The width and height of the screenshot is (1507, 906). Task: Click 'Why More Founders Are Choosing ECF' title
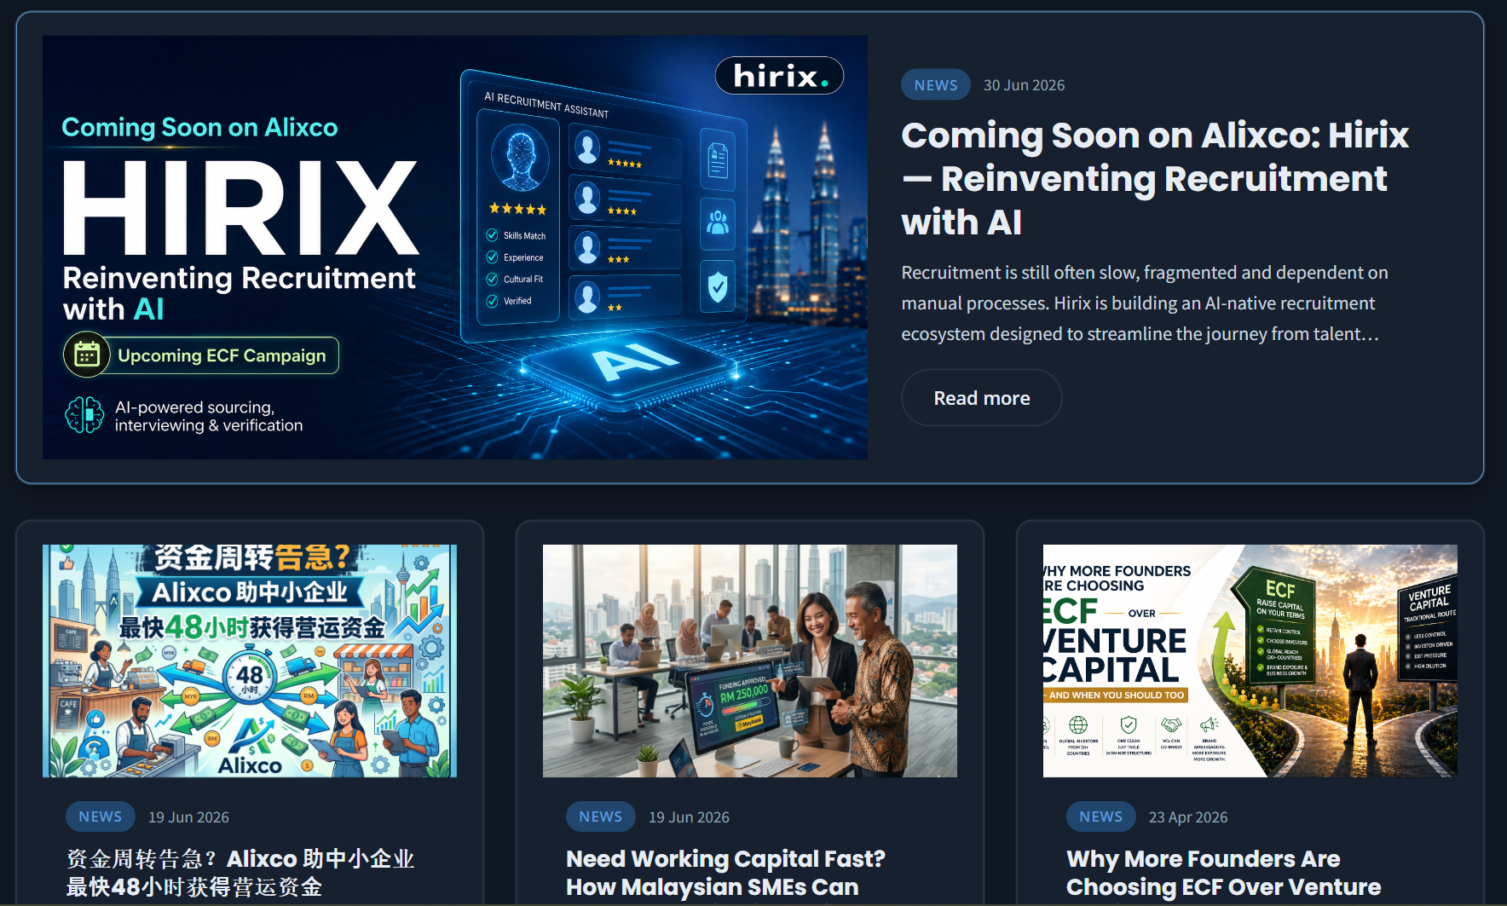tap(1223, 873)
